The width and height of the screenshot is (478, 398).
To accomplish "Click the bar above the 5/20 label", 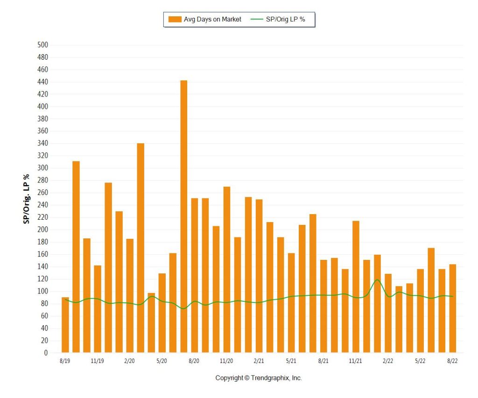I will (x=162, y=313).
